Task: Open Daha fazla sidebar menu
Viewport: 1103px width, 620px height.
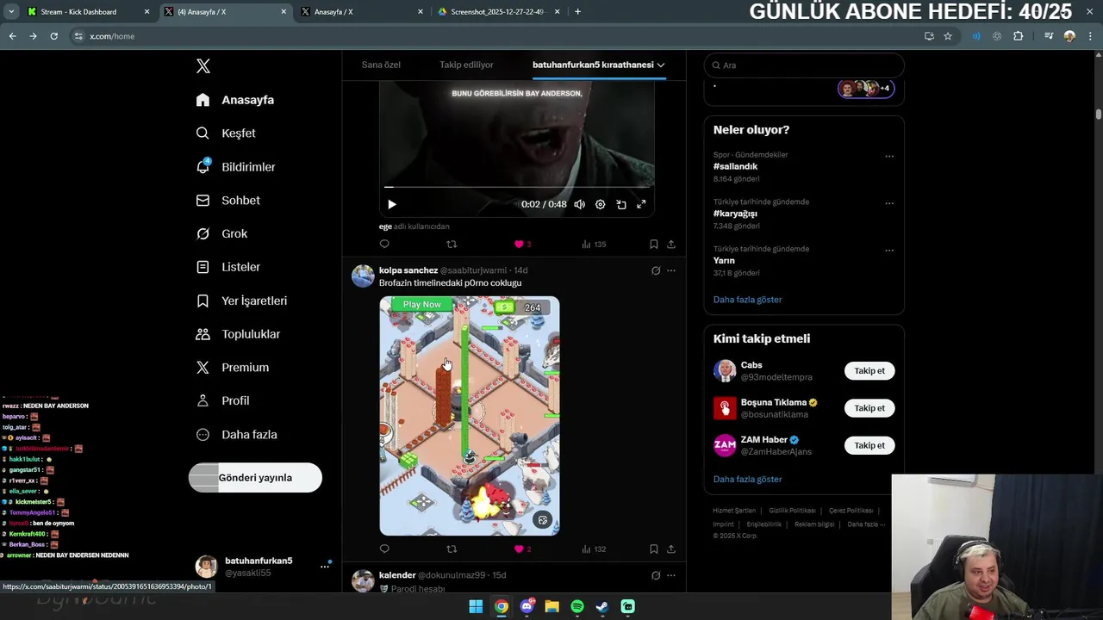Action: (x=236, y=435)
